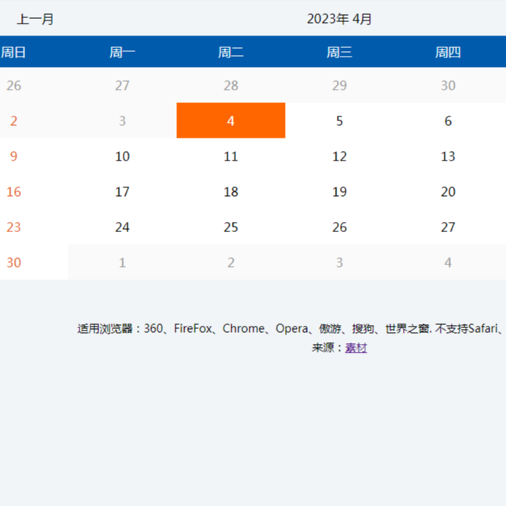This screenshot has height=506, width=506.
Task: Select black date 26 under 周三
Action: click(339, 227)
